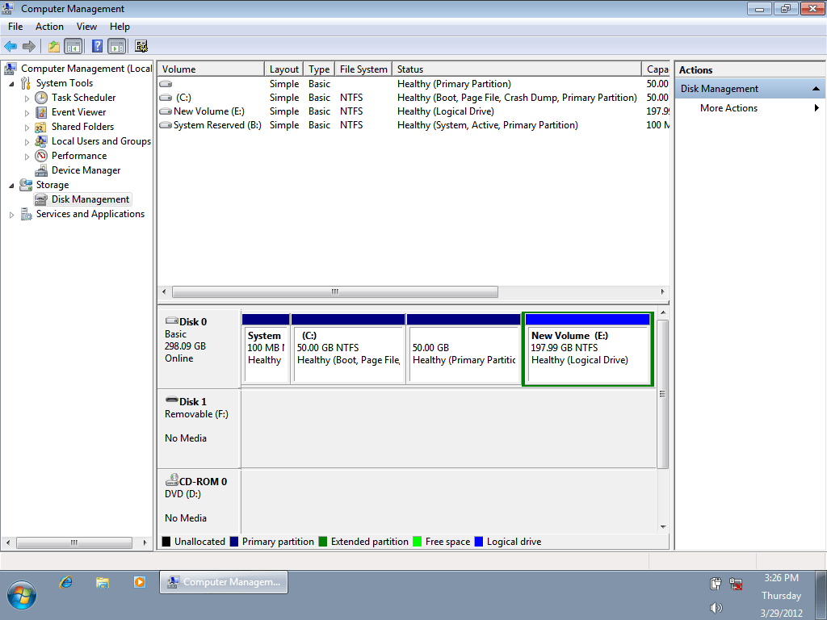Expand Services and Applications node

11,215
